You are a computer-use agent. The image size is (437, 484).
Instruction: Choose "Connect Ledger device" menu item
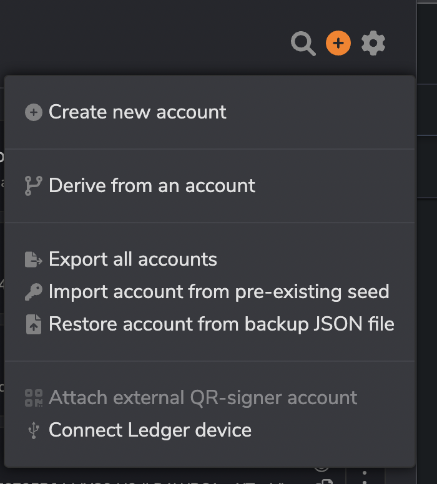pos(150,430)
